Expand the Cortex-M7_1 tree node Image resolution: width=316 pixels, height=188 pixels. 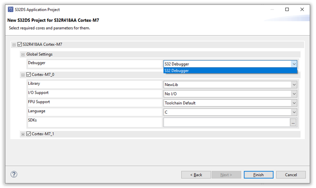coord(23,134)
